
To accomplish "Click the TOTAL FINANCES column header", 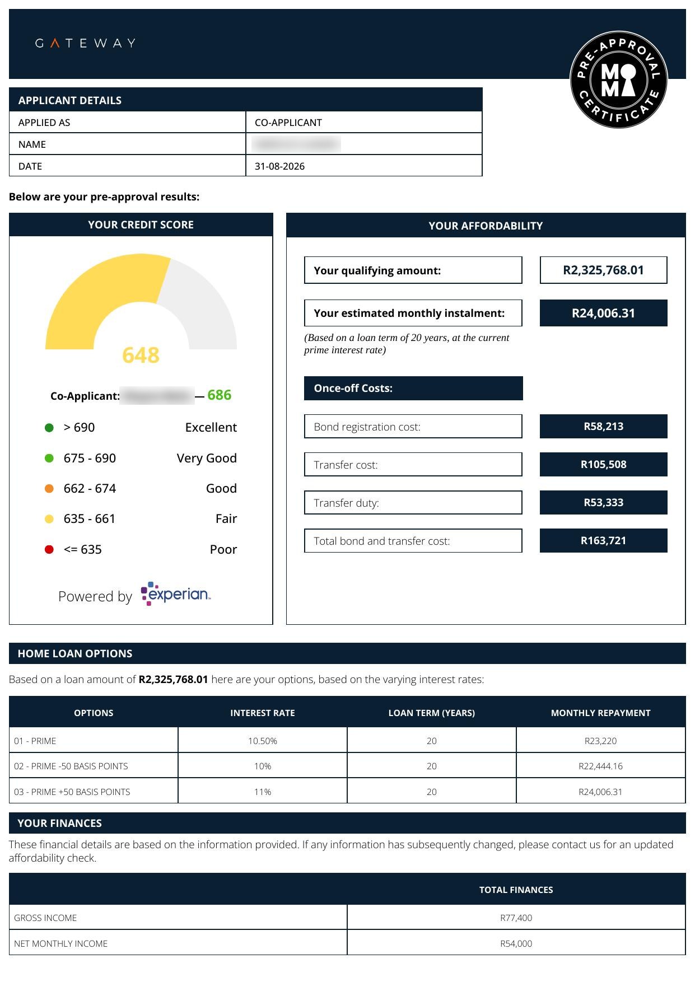I will [516, 890].
